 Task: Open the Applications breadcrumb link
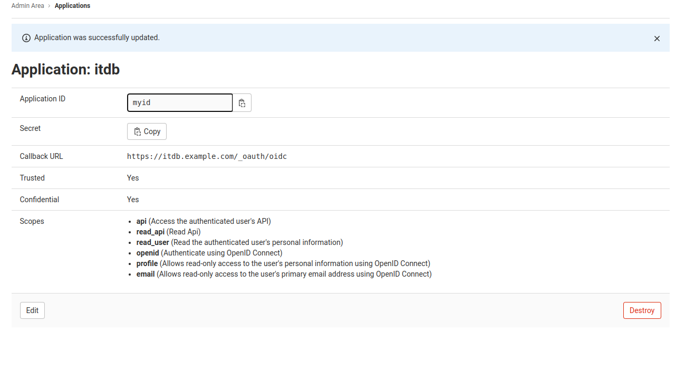coord(72,5)
